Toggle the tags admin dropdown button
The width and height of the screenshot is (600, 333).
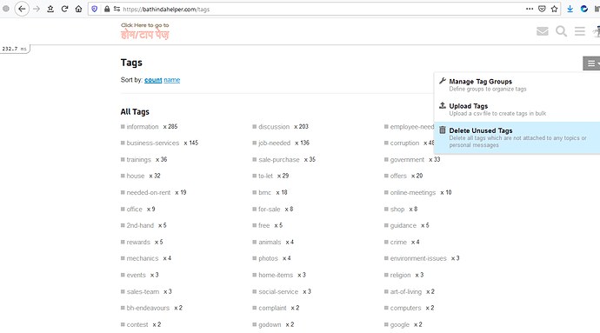pyautogui.click(x=591, y=63)
